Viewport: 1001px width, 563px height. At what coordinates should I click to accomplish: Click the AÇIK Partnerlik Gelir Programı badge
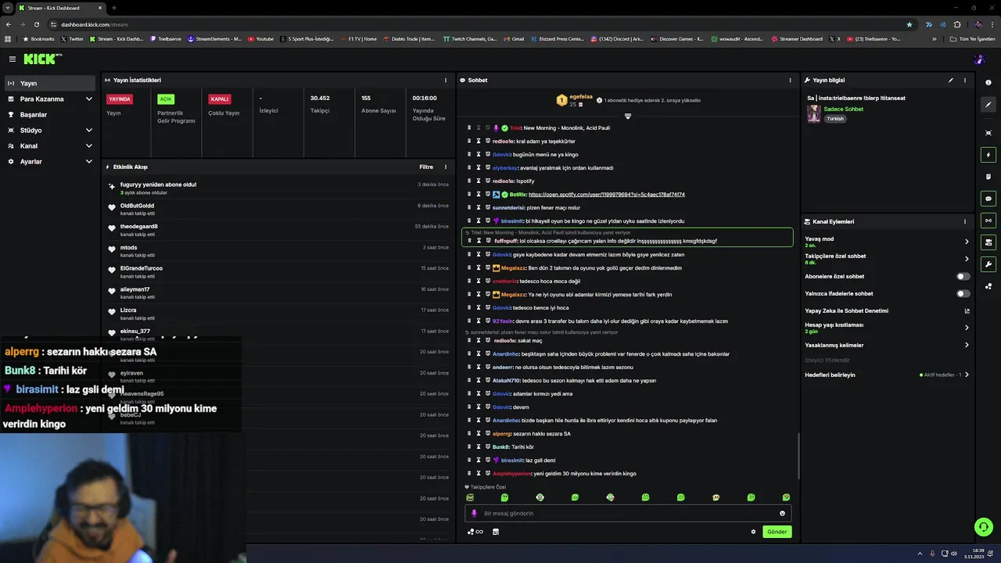165,99
